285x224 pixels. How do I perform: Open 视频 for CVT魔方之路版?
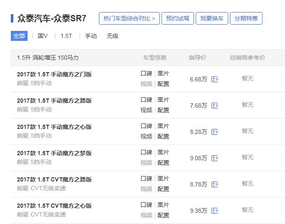point(146,189)
